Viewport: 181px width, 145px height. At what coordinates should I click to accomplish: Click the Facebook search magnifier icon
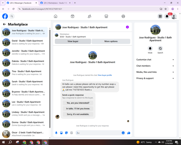point(12,16)
